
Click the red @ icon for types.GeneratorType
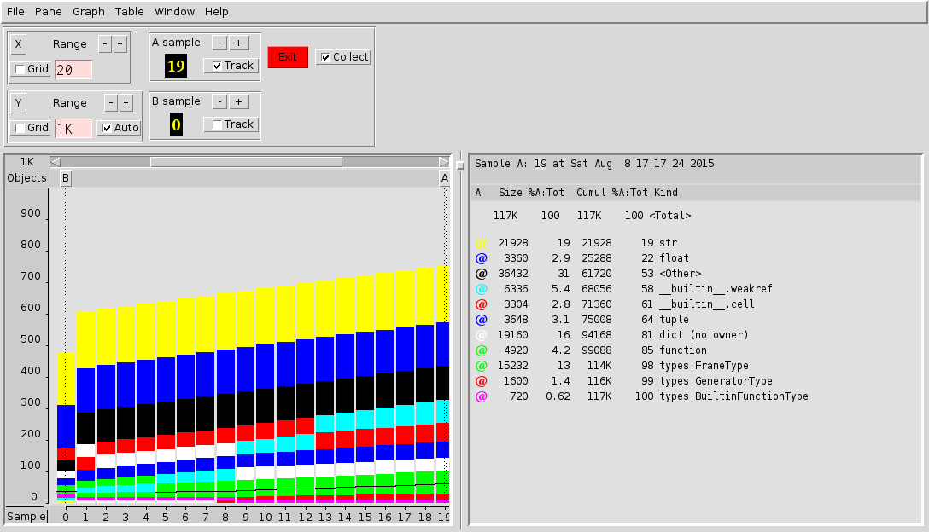481,381
